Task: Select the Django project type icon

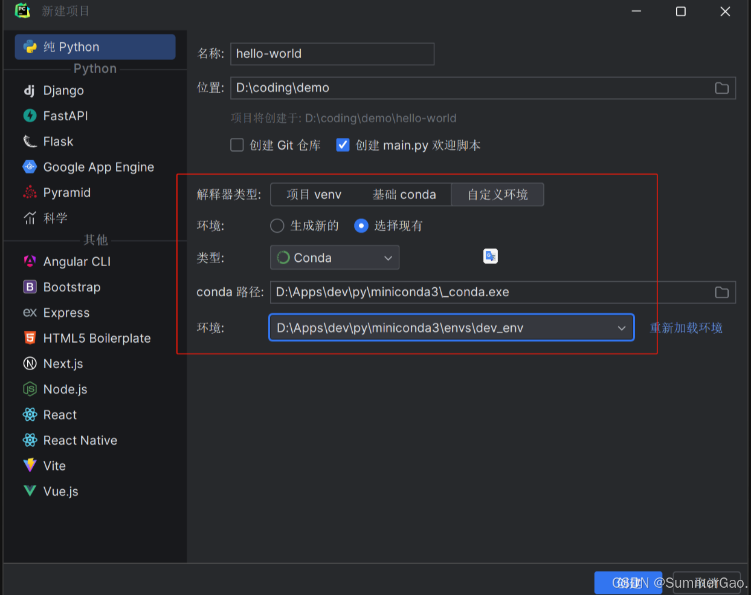Action: coord(29,90)
